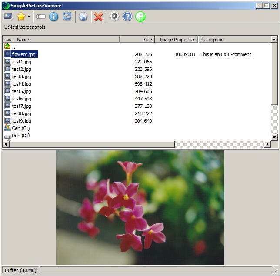Click the yellow star favorites icon
Viewport: 280px width, 276px height.
click(21, 17)
